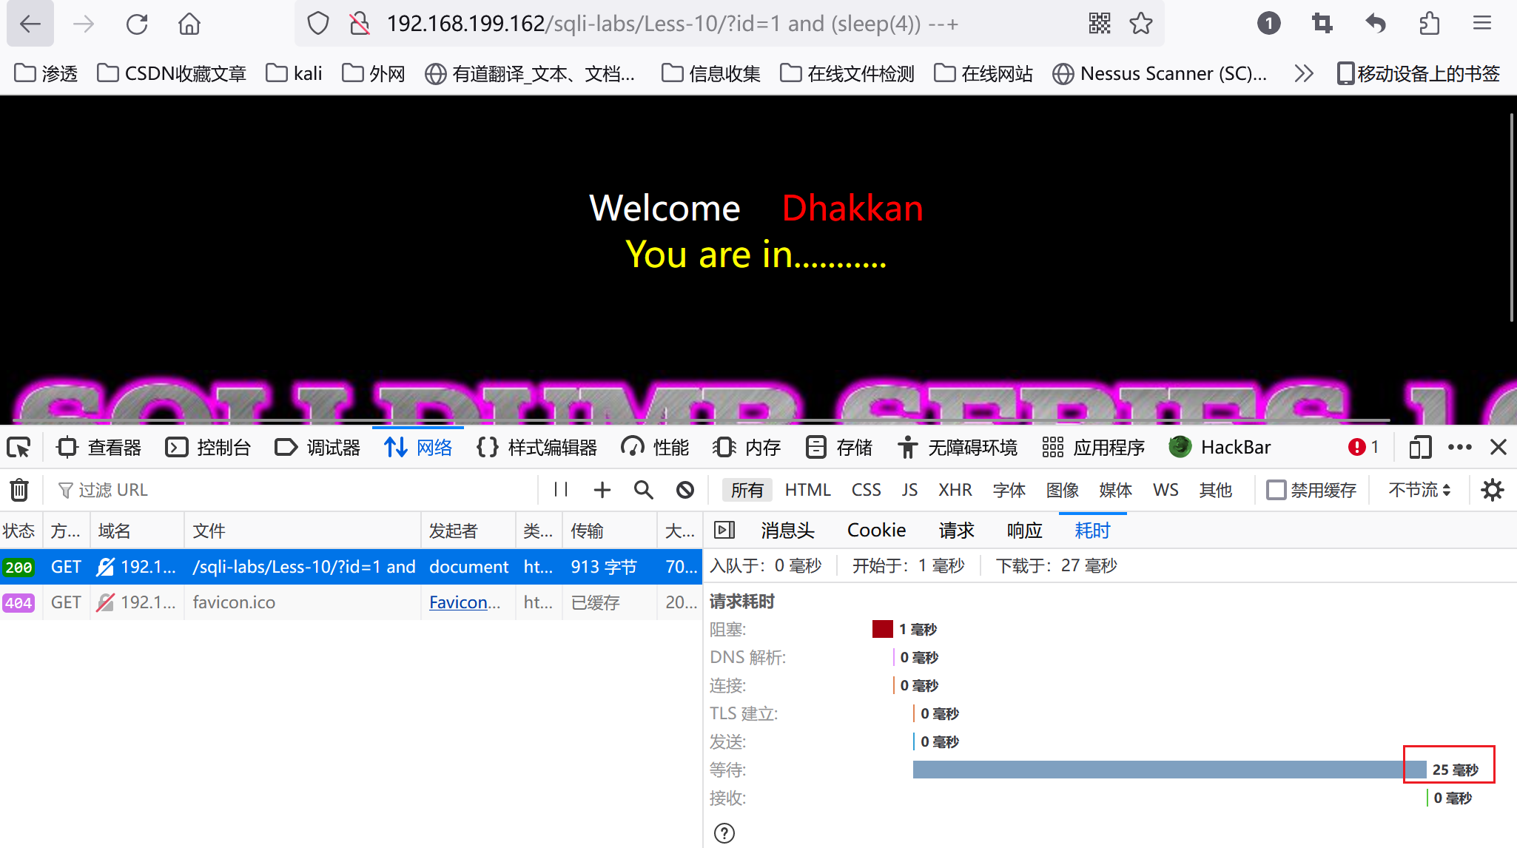The image size is (1517, 848).
Task: Open 移动设备上的书签 folder
Action: [1419, 73]
